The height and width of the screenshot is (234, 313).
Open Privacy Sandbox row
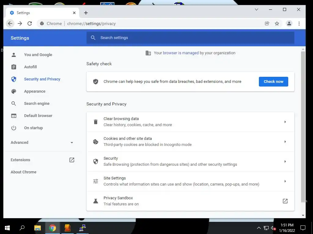(190, 201)
